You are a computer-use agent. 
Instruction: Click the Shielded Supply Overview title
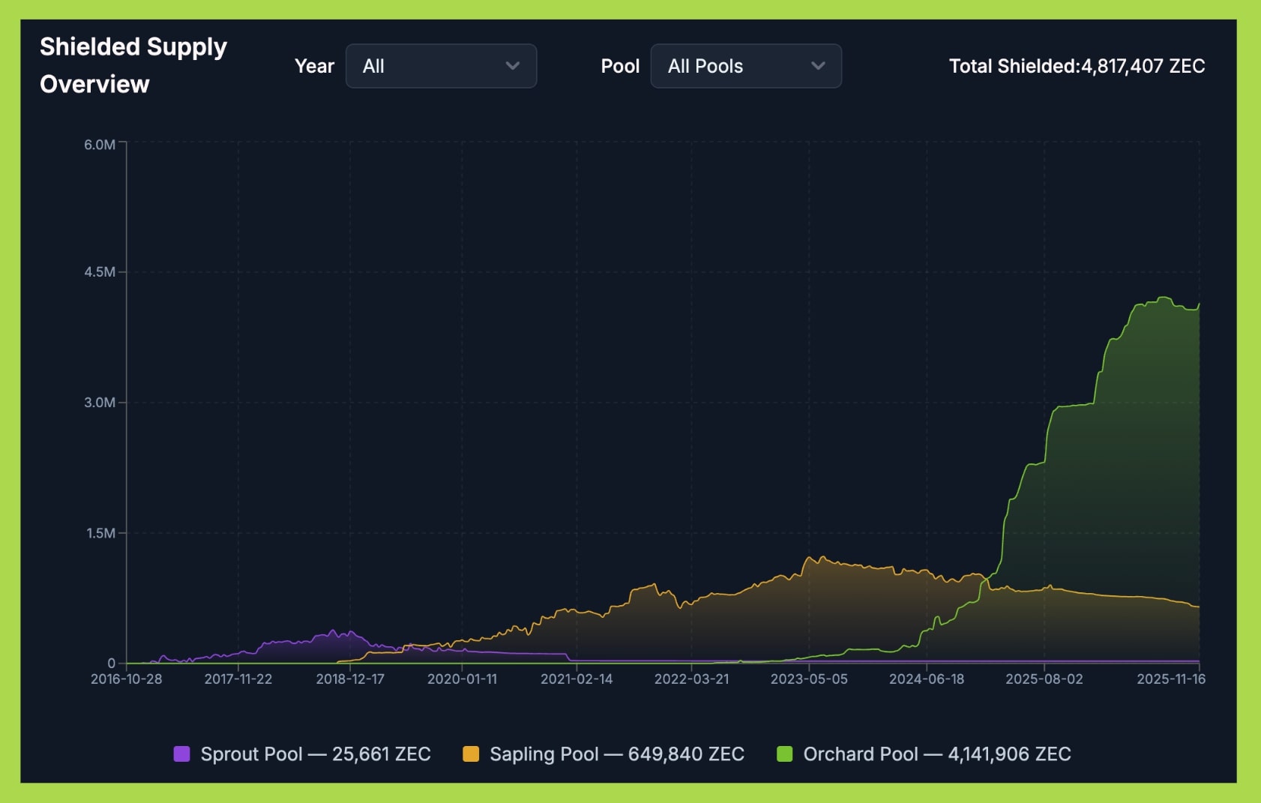point(133,65)
